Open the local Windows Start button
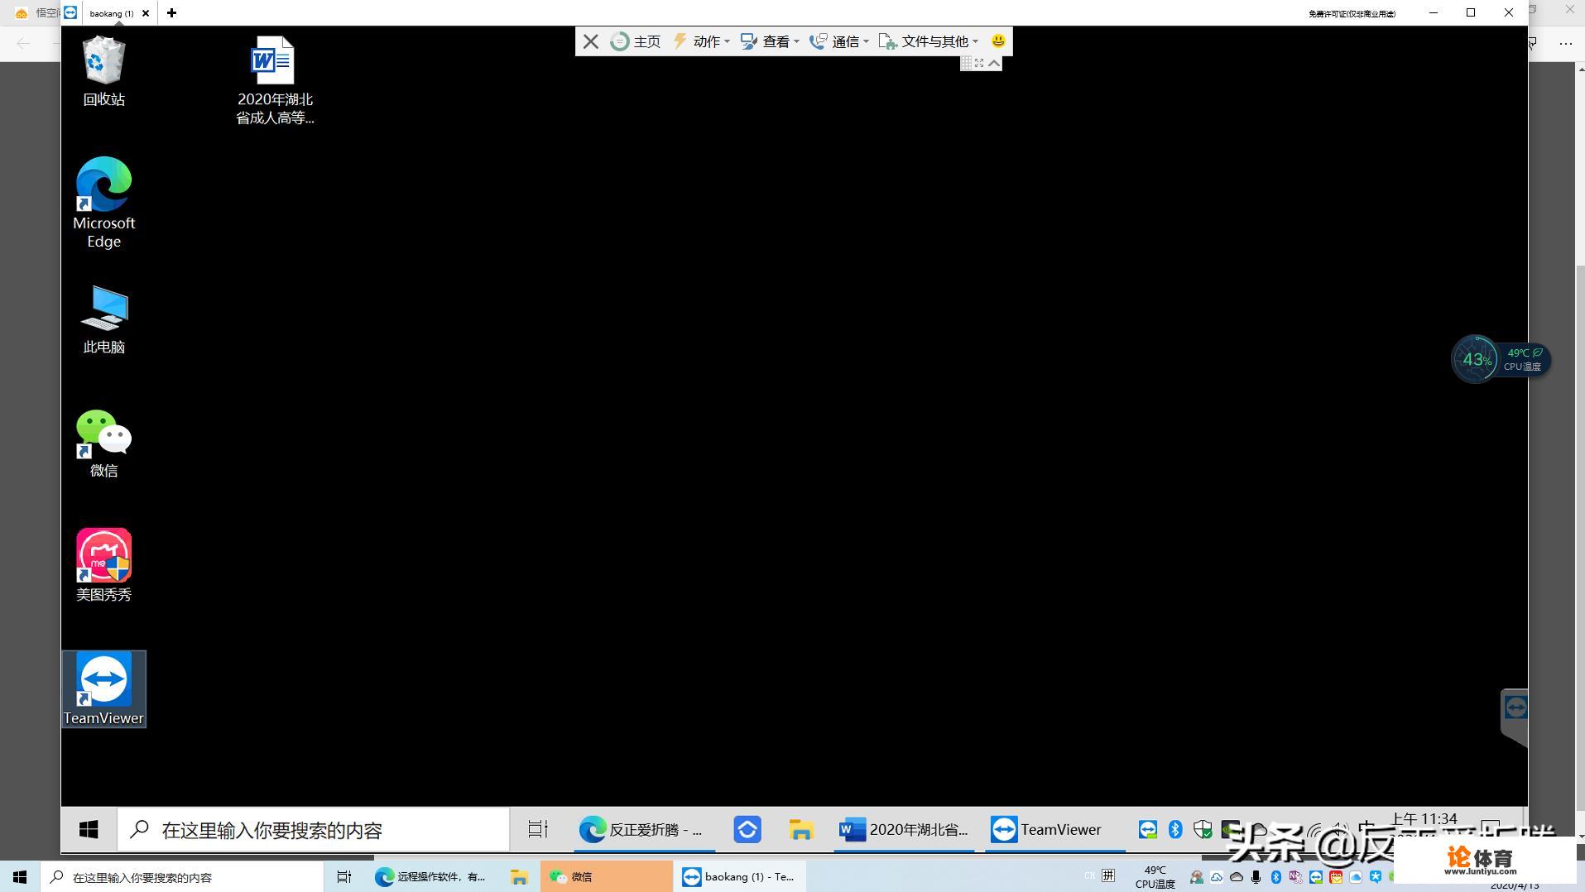Screen dimensions: 1585x892 (x=20, y=876)
